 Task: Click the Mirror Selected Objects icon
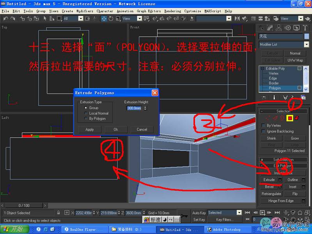point(237,19)
